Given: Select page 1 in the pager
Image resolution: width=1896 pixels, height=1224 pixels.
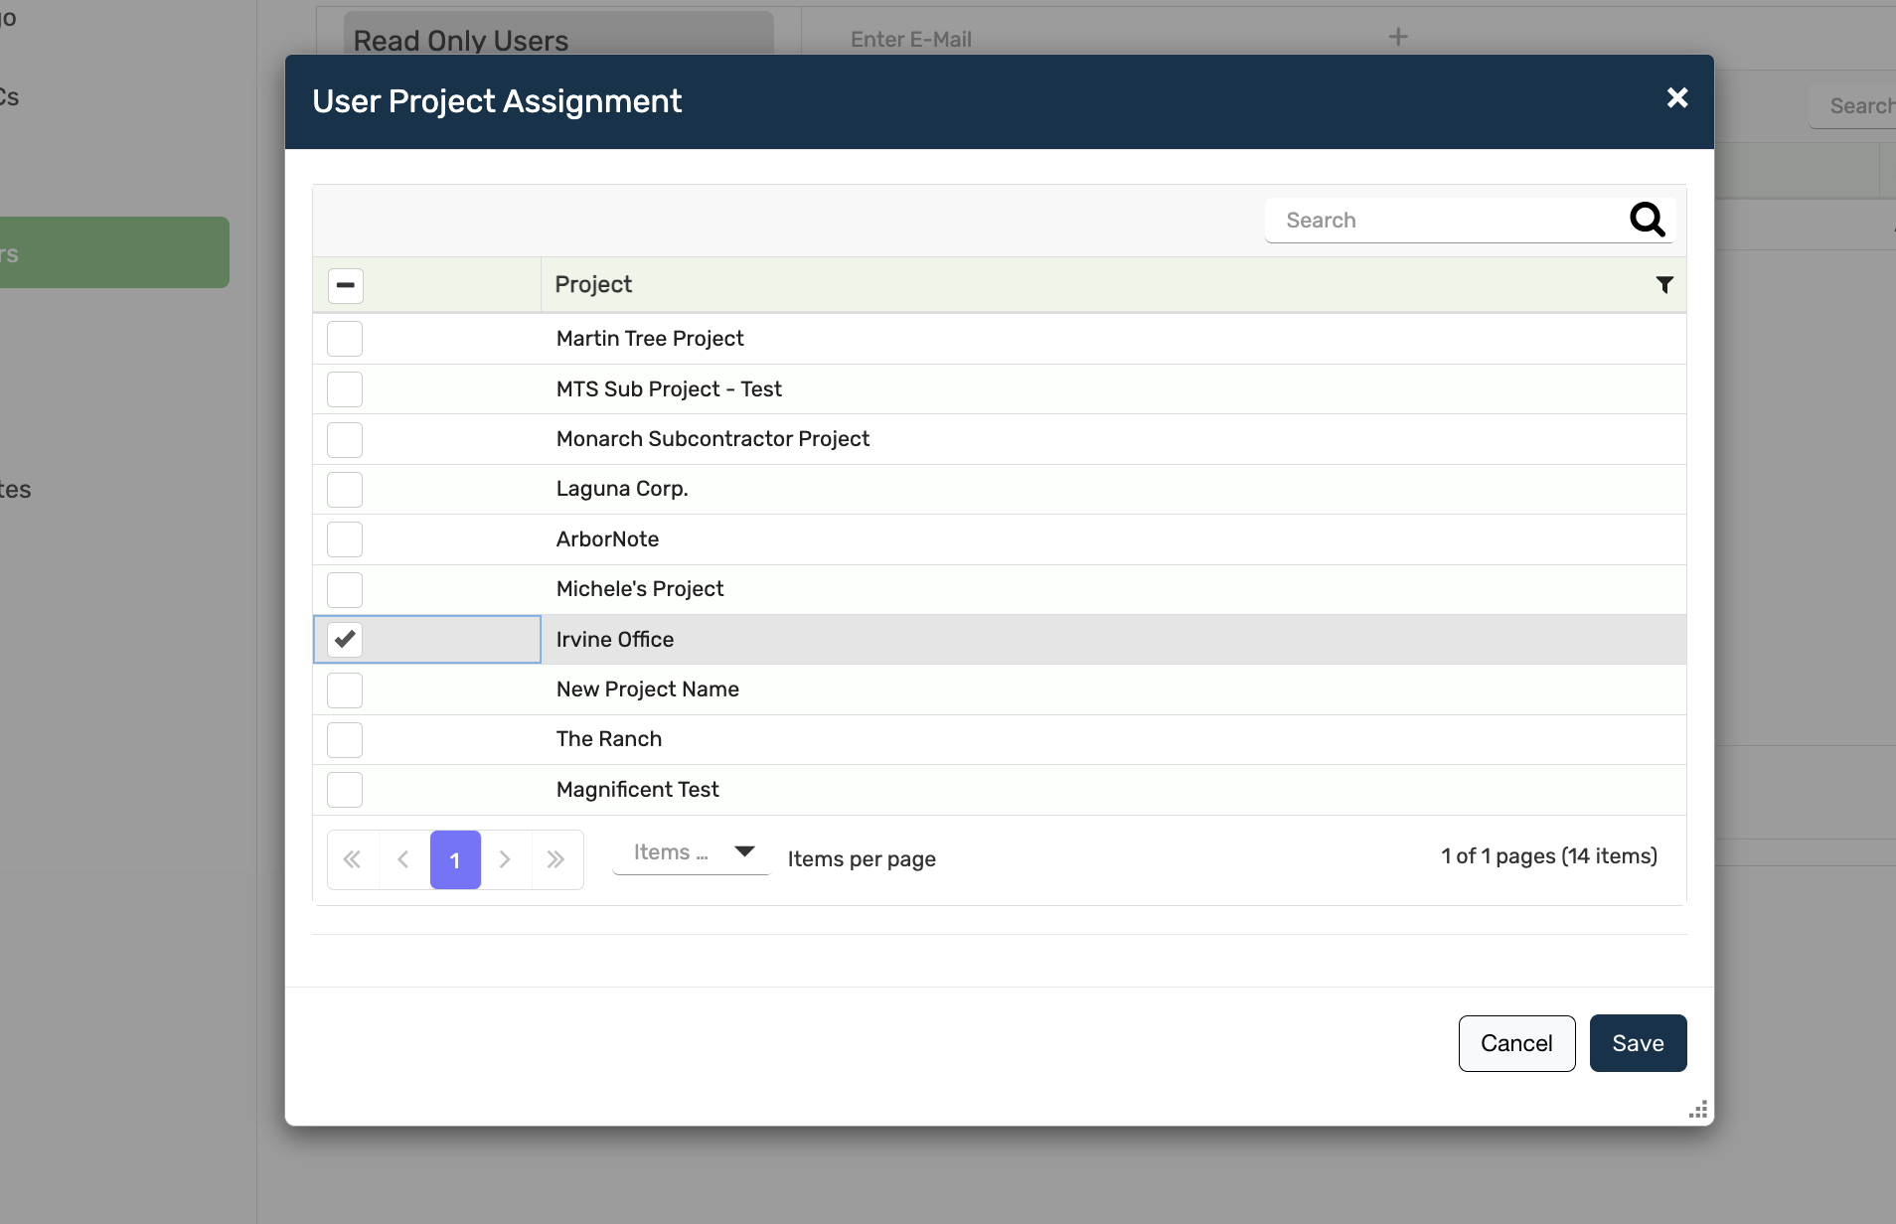Looking at the screenshot, I should (455, 859).
